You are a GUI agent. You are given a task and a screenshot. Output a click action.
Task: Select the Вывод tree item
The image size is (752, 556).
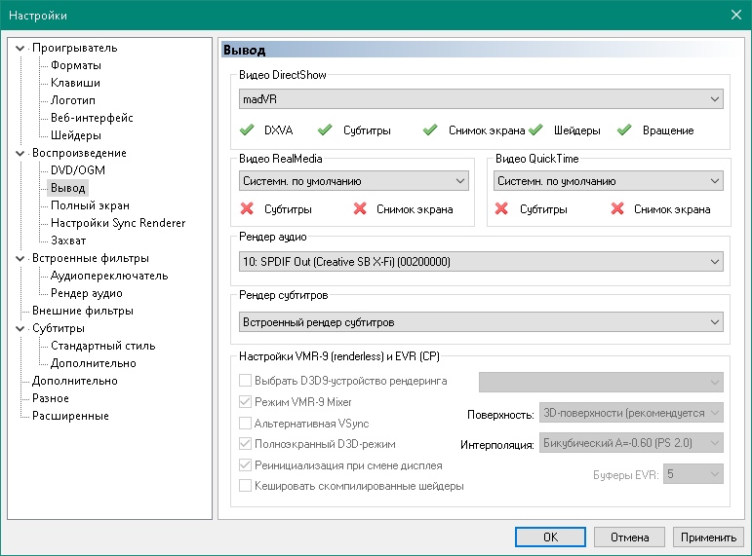point(67,188)
